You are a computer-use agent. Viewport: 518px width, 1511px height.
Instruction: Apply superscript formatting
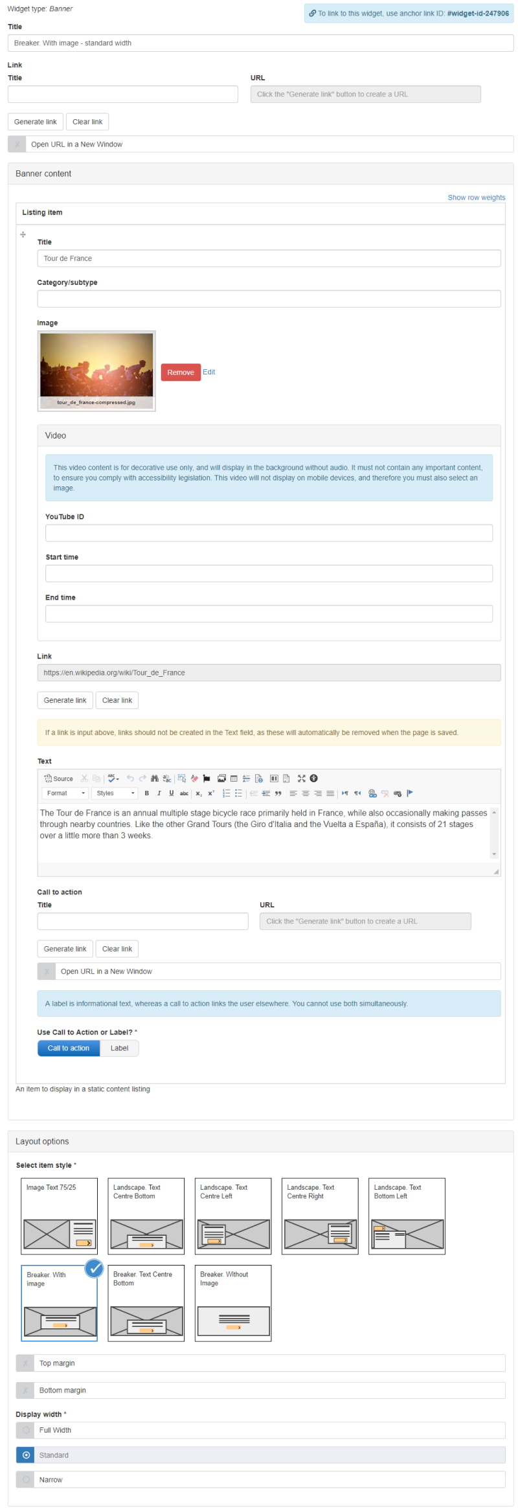(211, 793)
